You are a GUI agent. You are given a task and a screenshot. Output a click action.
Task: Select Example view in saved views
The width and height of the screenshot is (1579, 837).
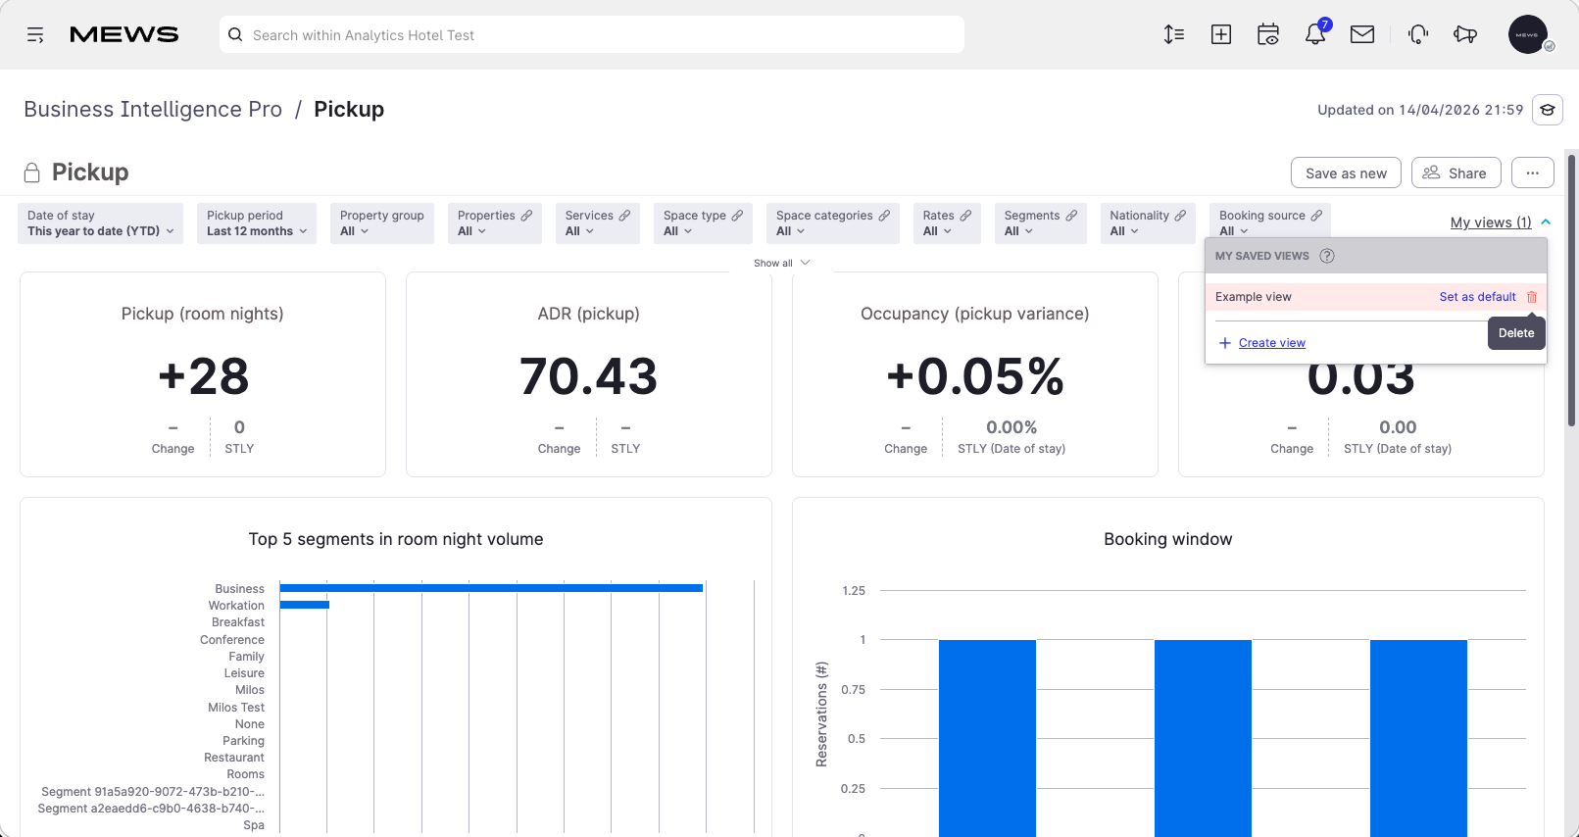pyautogui.click(x=1254, y=297)
